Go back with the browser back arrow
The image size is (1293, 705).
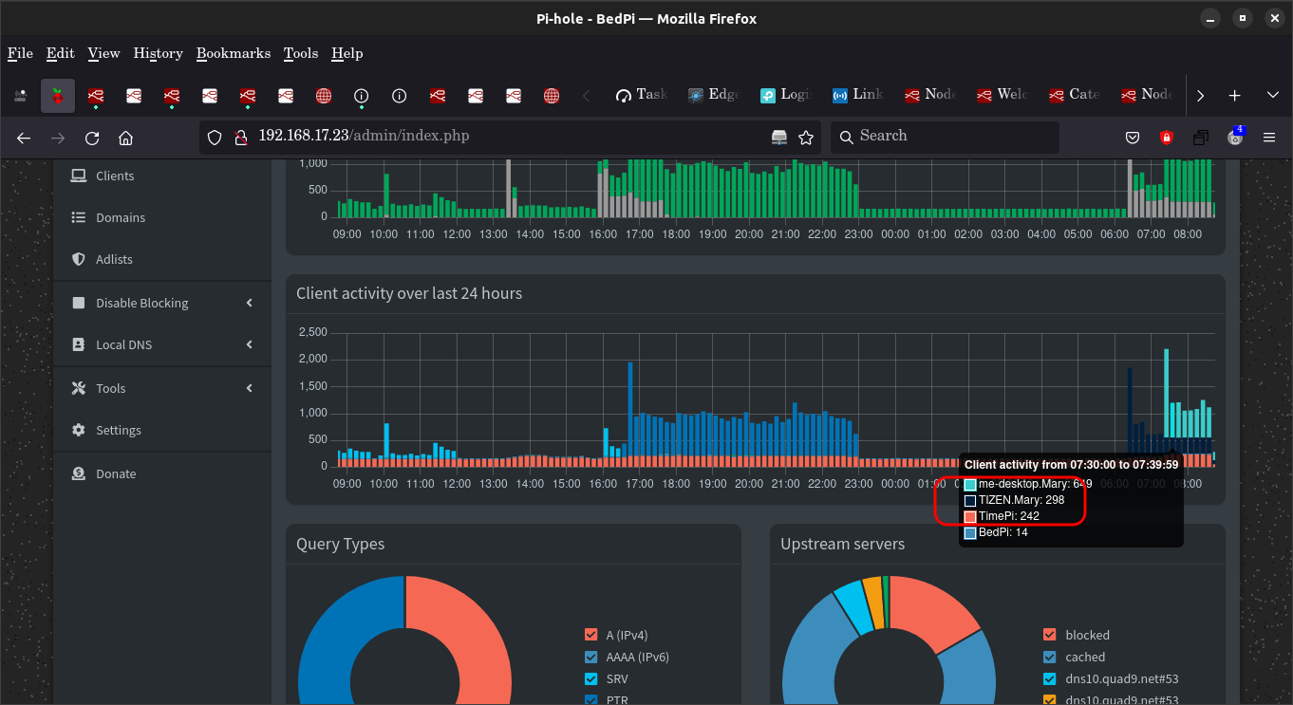pos(24,138)
